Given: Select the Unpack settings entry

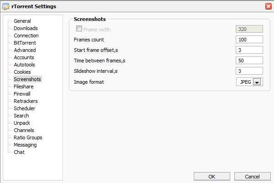Looking at the screenshot, I should pos(22,123).
